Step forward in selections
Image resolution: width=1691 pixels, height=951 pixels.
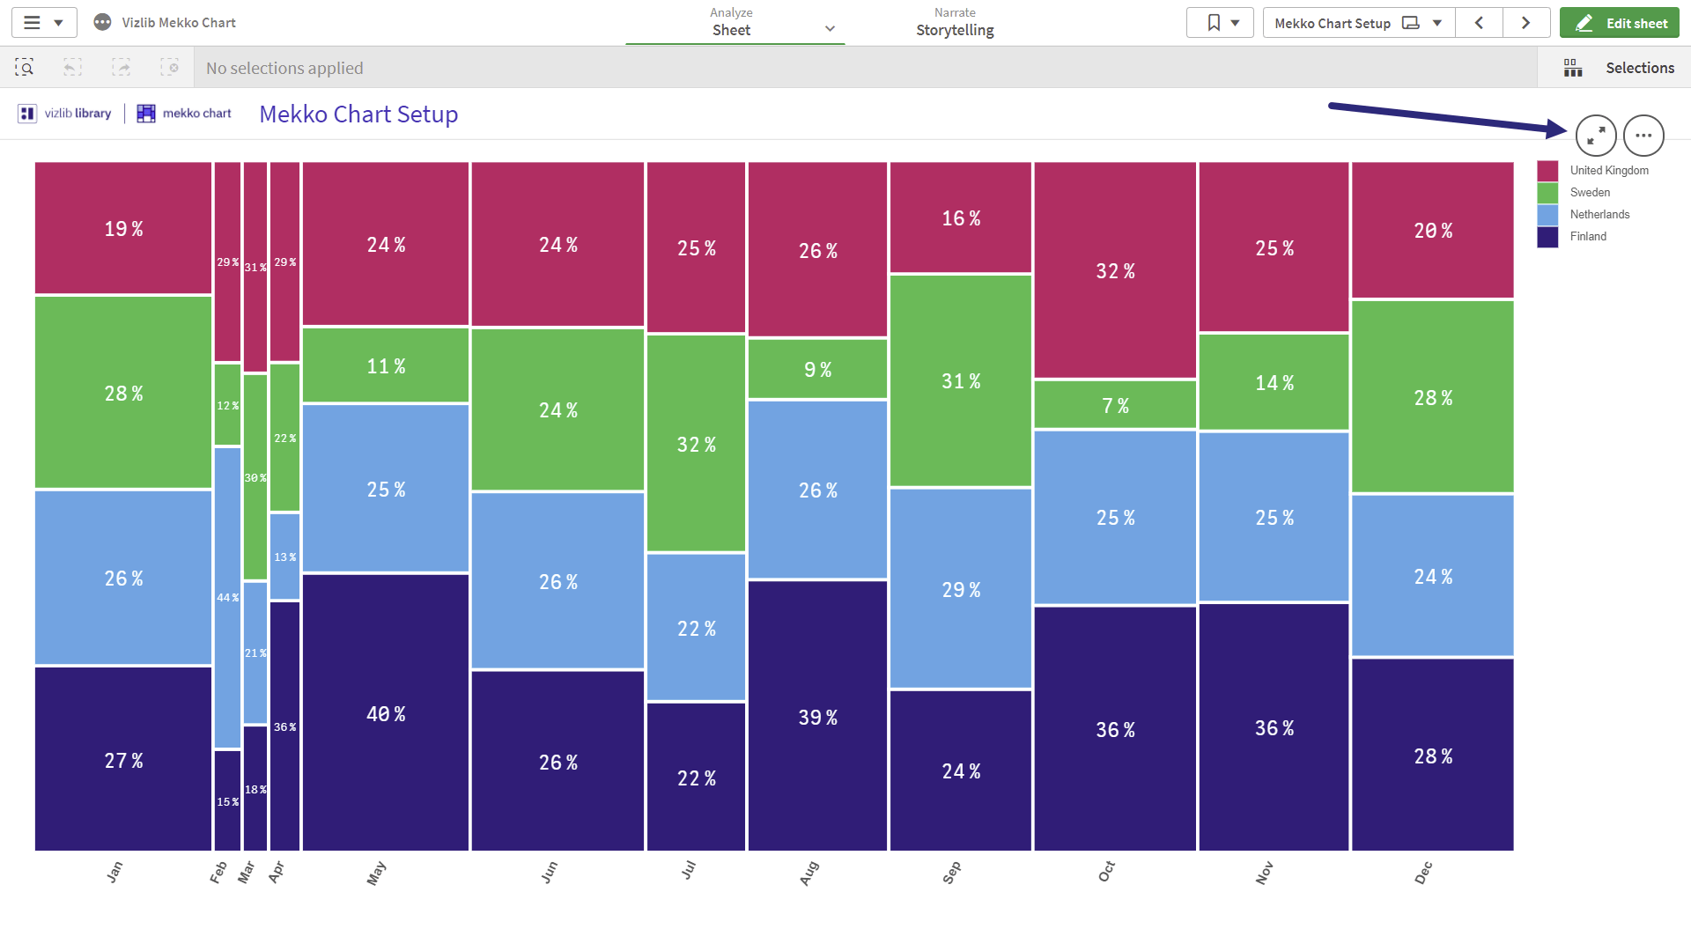(x=122, y=68)
